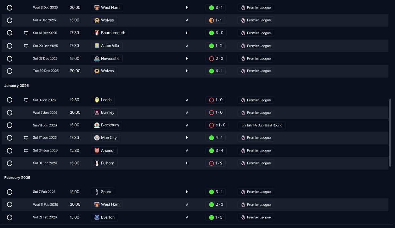395x228 pixels.
Task: Click the half-orange draw indicator on the Wolves 1 - 1 result
Action: coord(212,20)
